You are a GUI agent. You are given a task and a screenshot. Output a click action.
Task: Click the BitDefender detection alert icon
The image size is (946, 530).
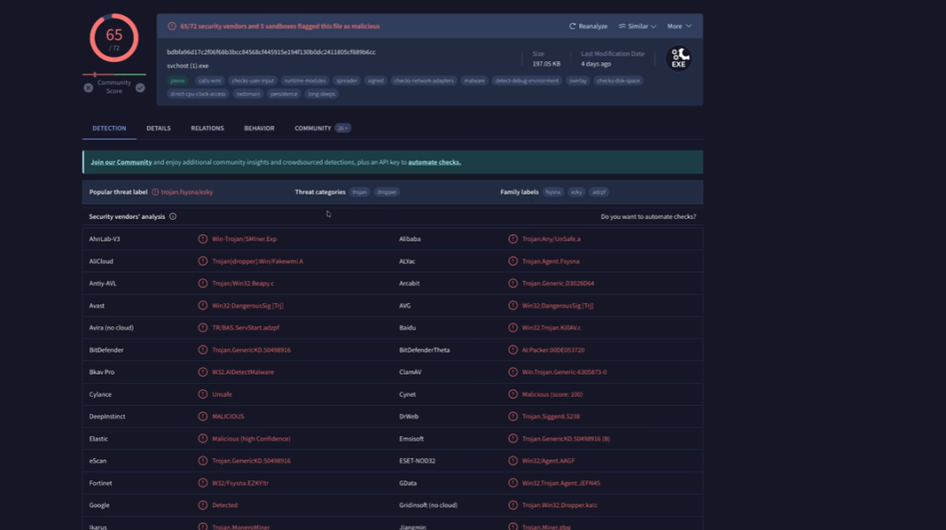[202, 350]
